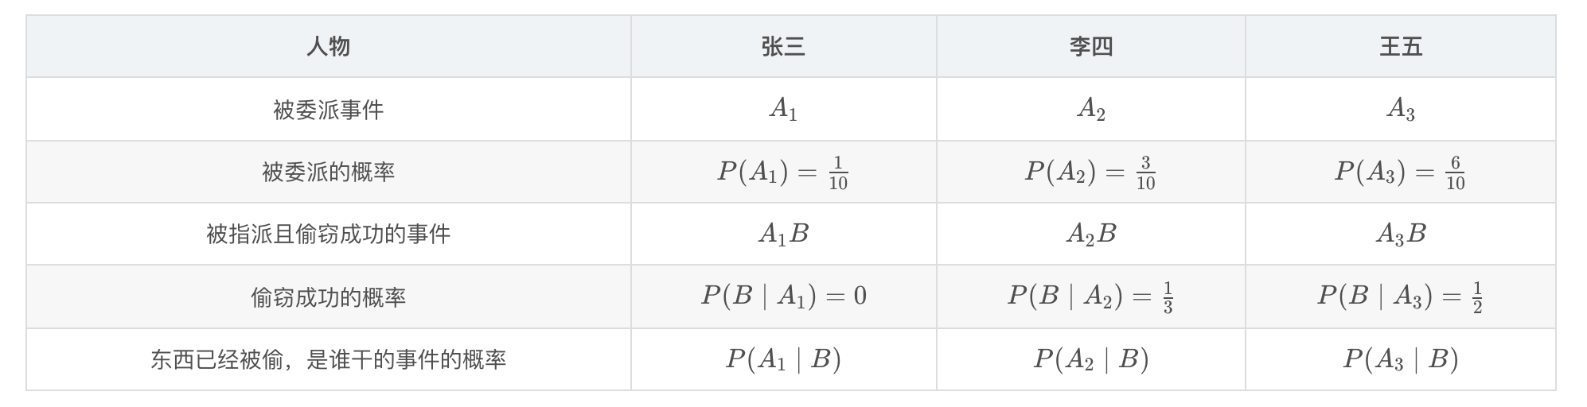Click the 被委派的概率 row label

[328, 172]
